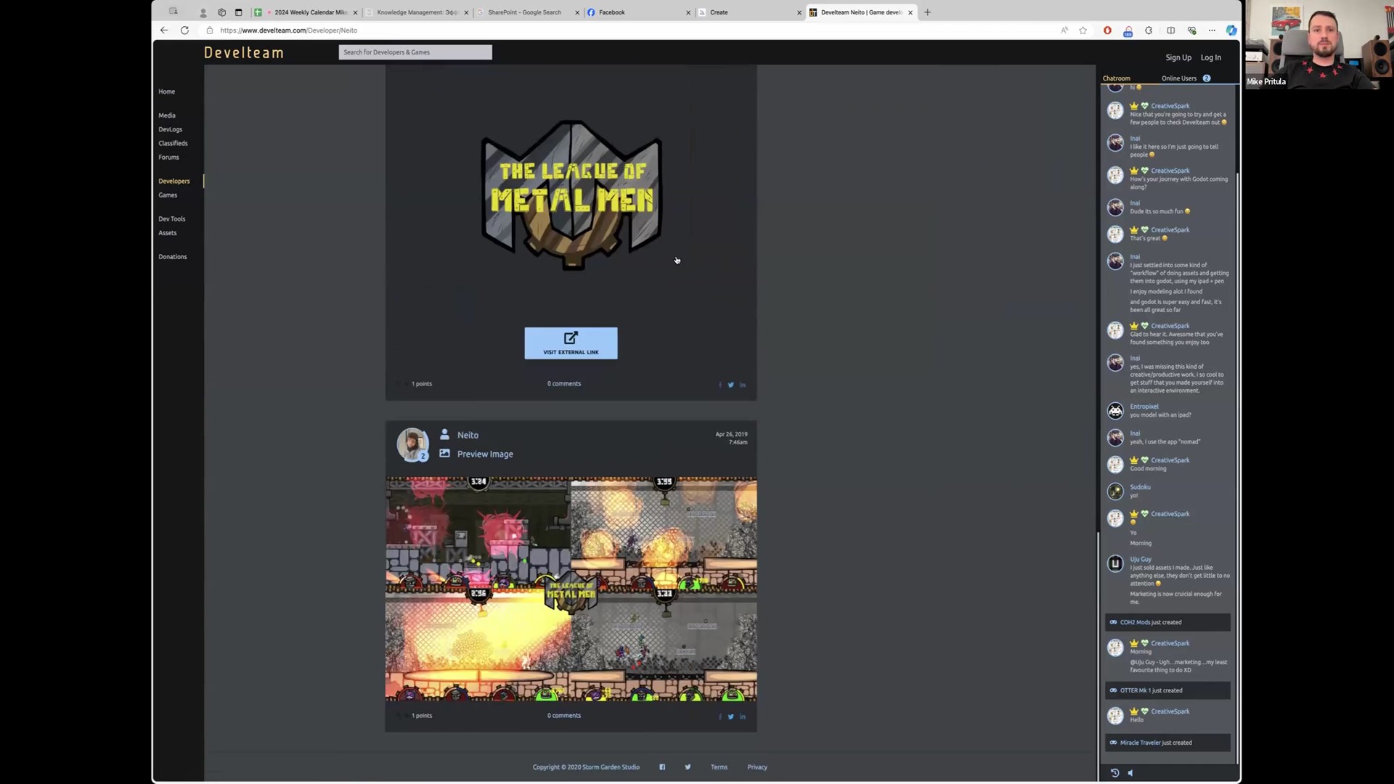Open Terms link in footer

[719, 767]
